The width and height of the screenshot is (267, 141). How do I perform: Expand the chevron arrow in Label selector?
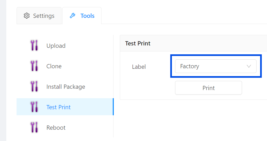tap(249, 66)
